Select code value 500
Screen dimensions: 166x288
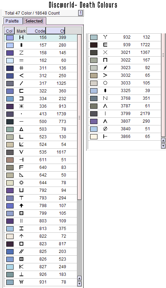tap(43, 122)
